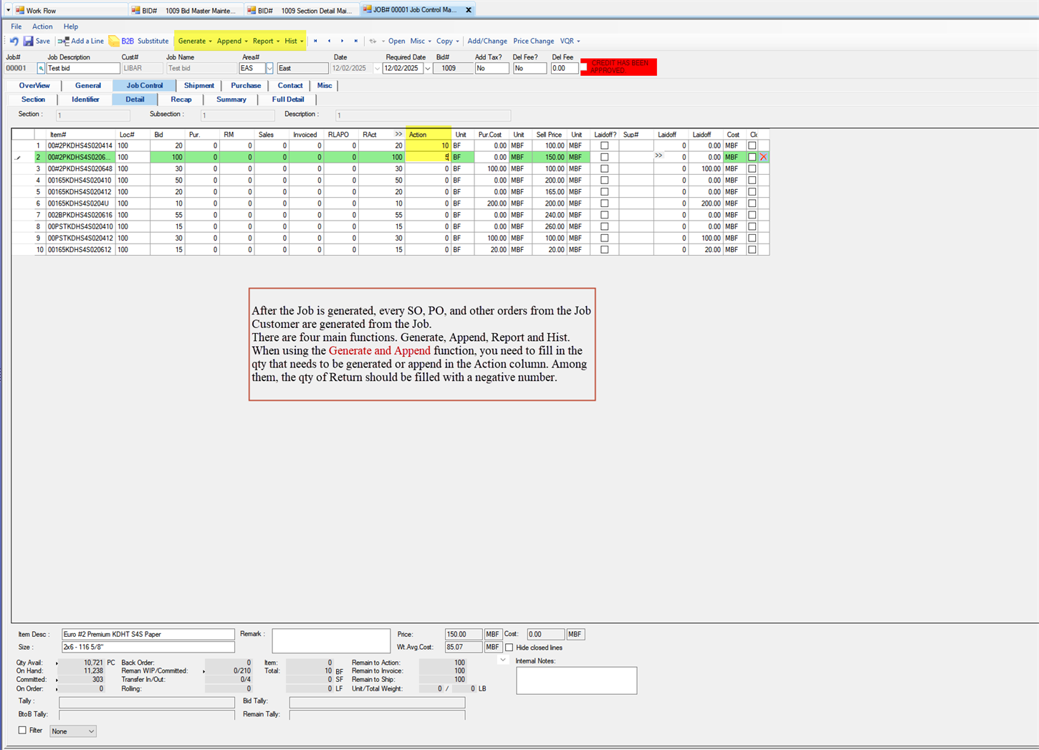Click the Price Change button

(533, 42)
